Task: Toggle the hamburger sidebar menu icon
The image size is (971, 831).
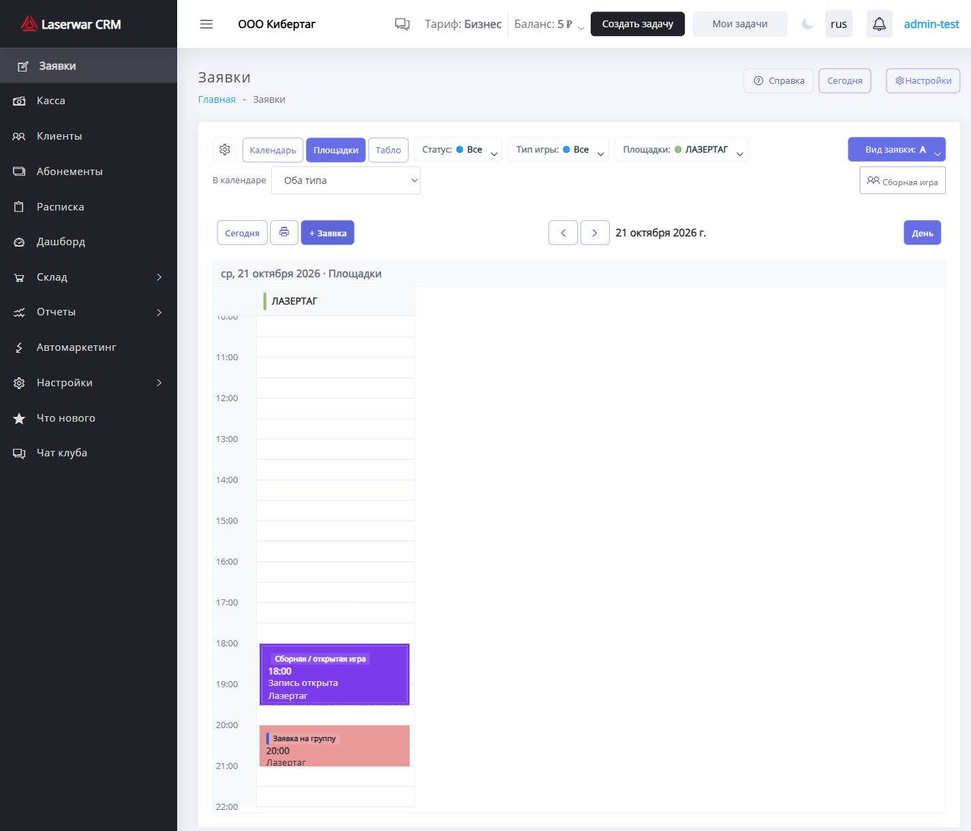Action: tap(206, 24)
